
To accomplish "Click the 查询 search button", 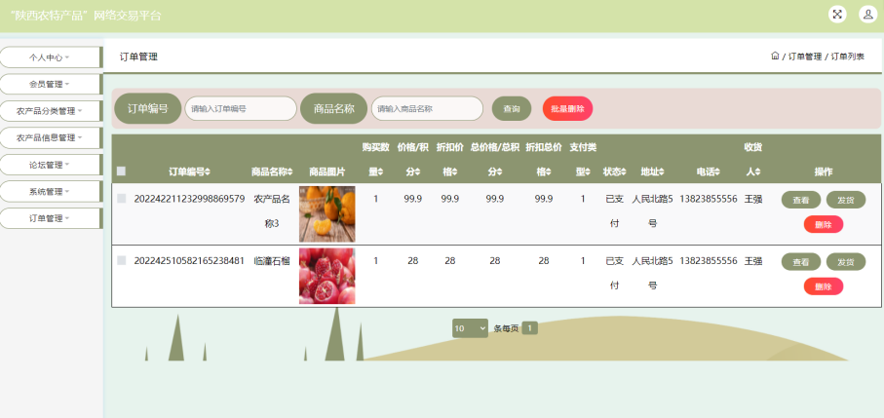I will (512, 109).
